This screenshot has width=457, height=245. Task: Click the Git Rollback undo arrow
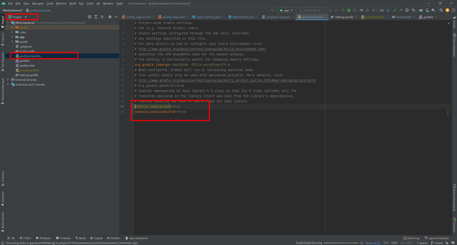tap(413, 10)
